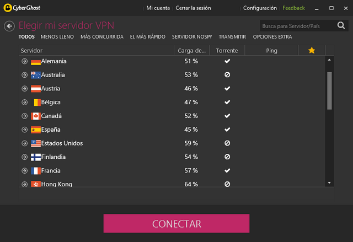
Task: Click the Servidor/País search field
Action: pos(298,26)
